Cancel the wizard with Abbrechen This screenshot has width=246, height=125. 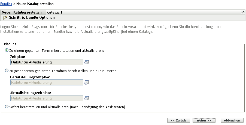pyautogui.click(x=232, y=120)
